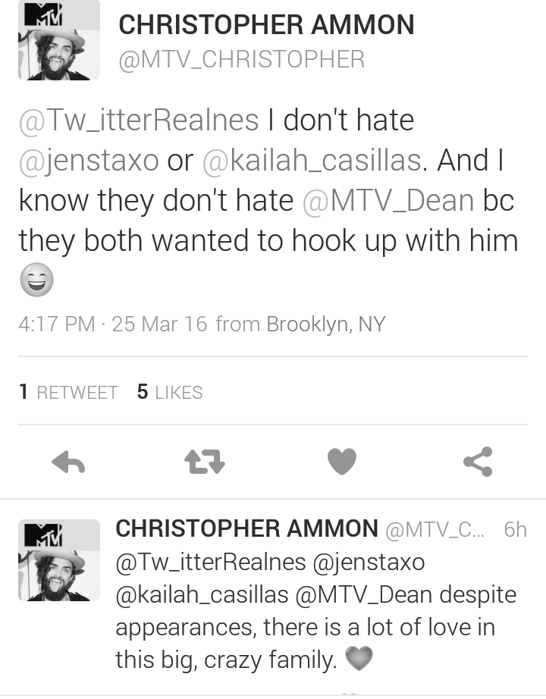Select the CHRISTOPHER AMMON header name
546x699 pixels.
click(266, 24)
